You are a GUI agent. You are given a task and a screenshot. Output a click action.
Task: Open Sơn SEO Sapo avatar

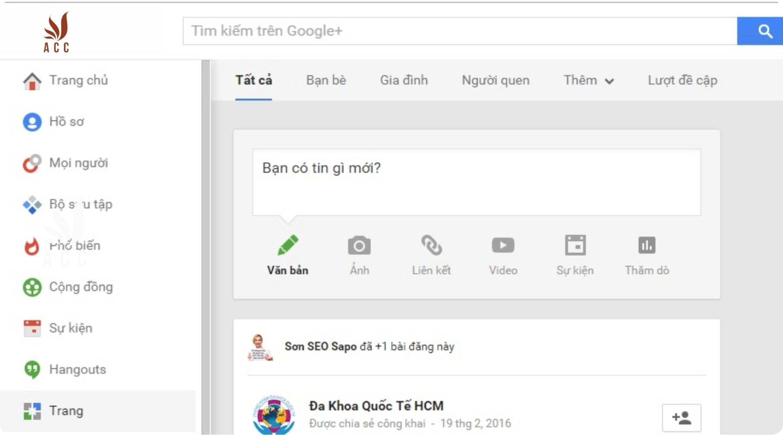click(260, 347)
